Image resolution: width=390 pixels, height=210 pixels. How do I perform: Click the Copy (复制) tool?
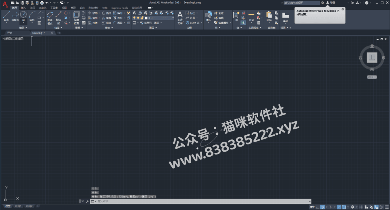[93, 18]
